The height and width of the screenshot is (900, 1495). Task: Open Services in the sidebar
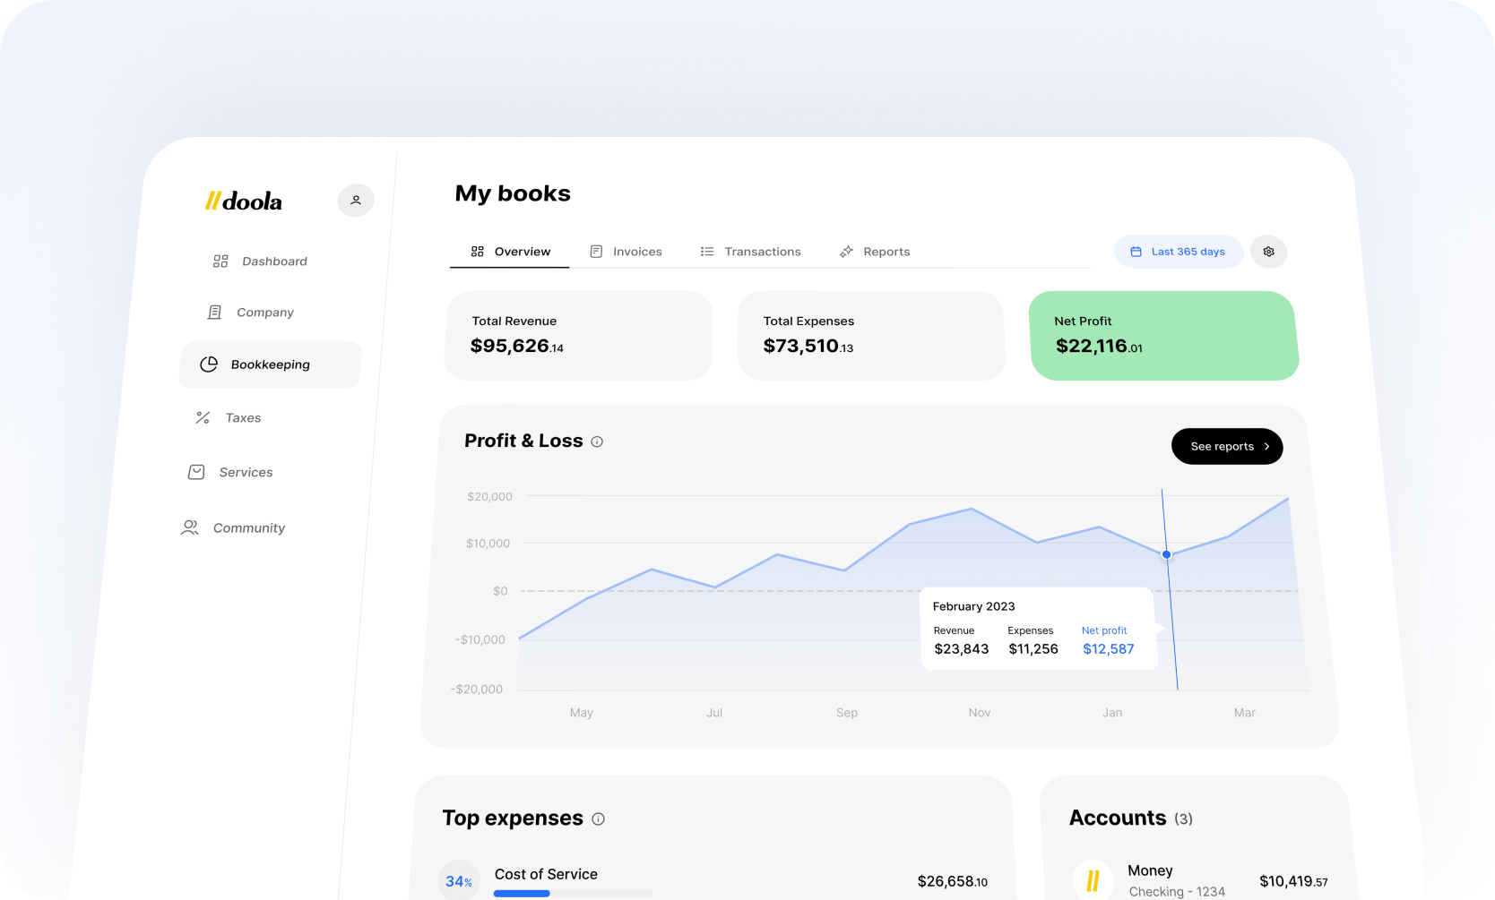tap(230, 472)
